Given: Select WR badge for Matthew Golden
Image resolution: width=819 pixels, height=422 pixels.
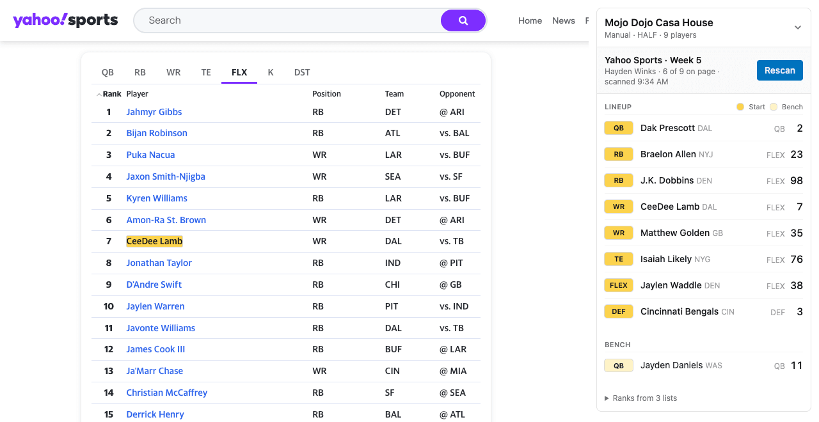Looking at the screenshot, I should (x=619, y=233).
